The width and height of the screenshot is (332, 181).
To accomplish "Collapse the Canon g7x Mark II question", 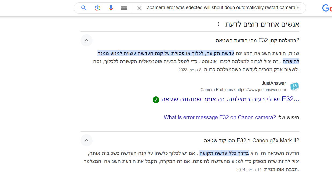I will pos(86,140).
